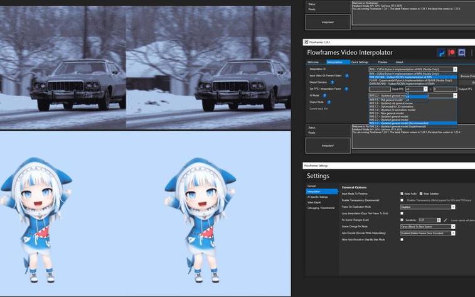
Task: Choose DAIN (NCNN) option in AI list
Action: [413, 84]
